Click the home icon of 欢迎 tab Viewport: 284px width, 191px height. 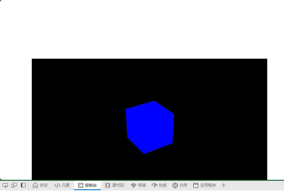point(35,185)
